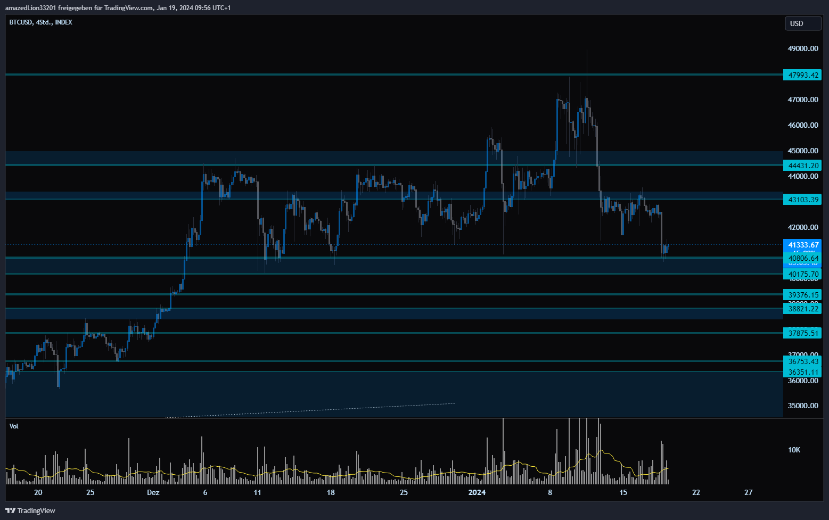Image resolution: width=829 pixels, height=520 pixels.
Task: Select the 44431.20 price level label
Action: click(x=802, y=166)
